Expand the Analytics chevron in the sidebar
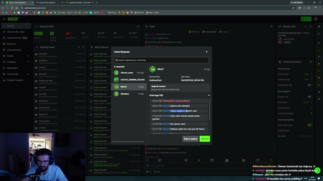Viewport: 323px width, 181px height. [28, 62]
